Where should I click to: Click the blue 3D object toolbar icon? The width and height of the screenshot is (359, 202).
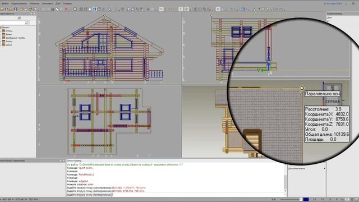tap(243, 9)
